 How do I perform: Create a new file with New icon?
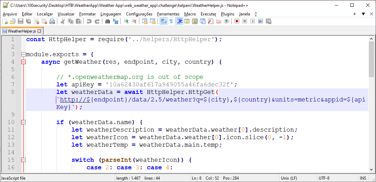pyautogui.click(x=5, y=21)
